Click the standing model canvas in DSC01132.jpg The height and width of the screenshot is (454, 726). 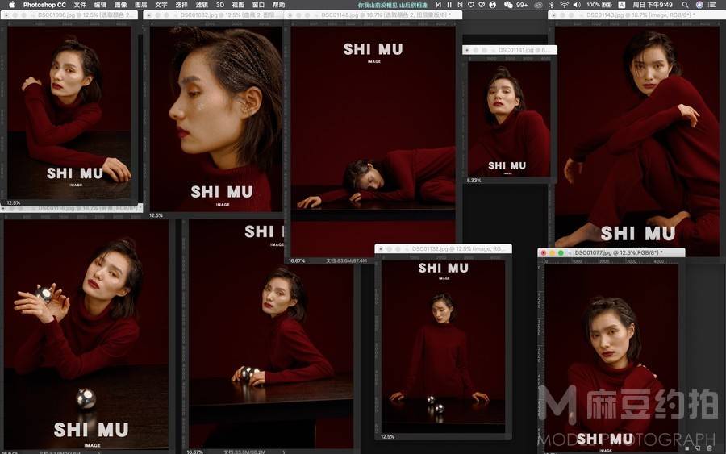[x=443, y=347]
